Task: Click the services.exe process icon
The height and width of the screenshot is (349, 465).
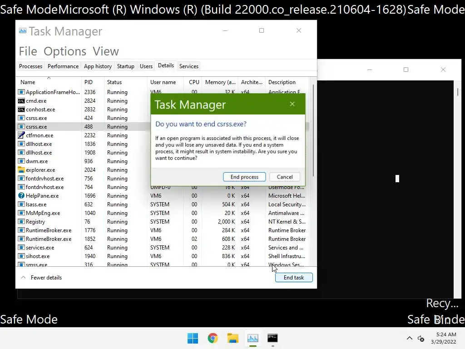Action: coord(21,247)
